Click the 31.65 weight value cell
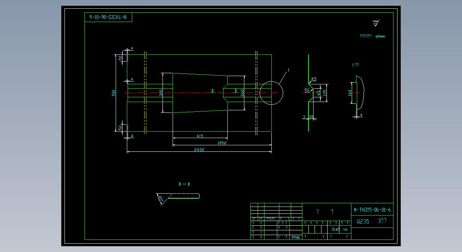This screenshot has height=252, width=462. tap(335, 229)
